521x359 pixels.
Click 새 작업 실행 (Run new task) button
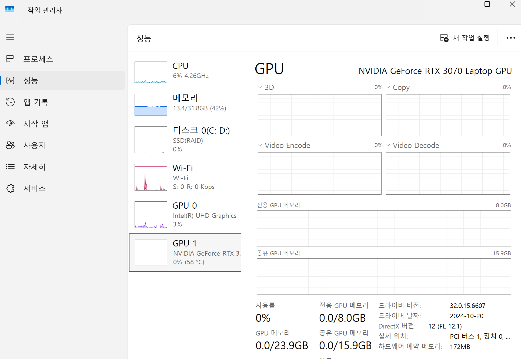[465, 38]
